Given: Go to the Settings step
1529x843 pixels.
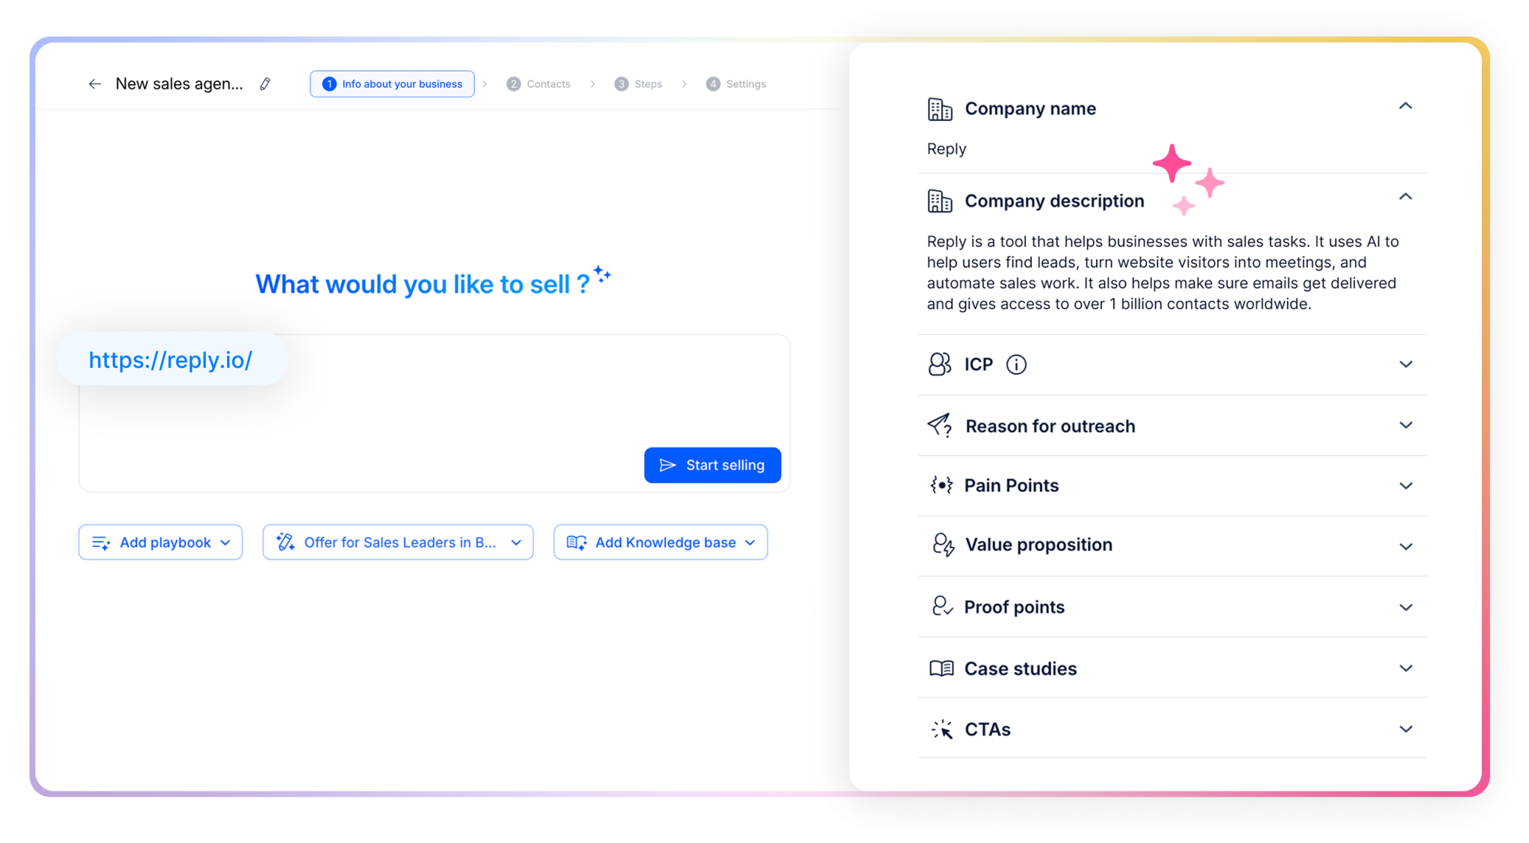Looking at the screenshot, I should coord(736,84).
